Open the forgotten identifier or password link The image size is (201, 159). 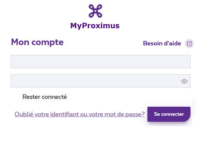coord(80,114)
